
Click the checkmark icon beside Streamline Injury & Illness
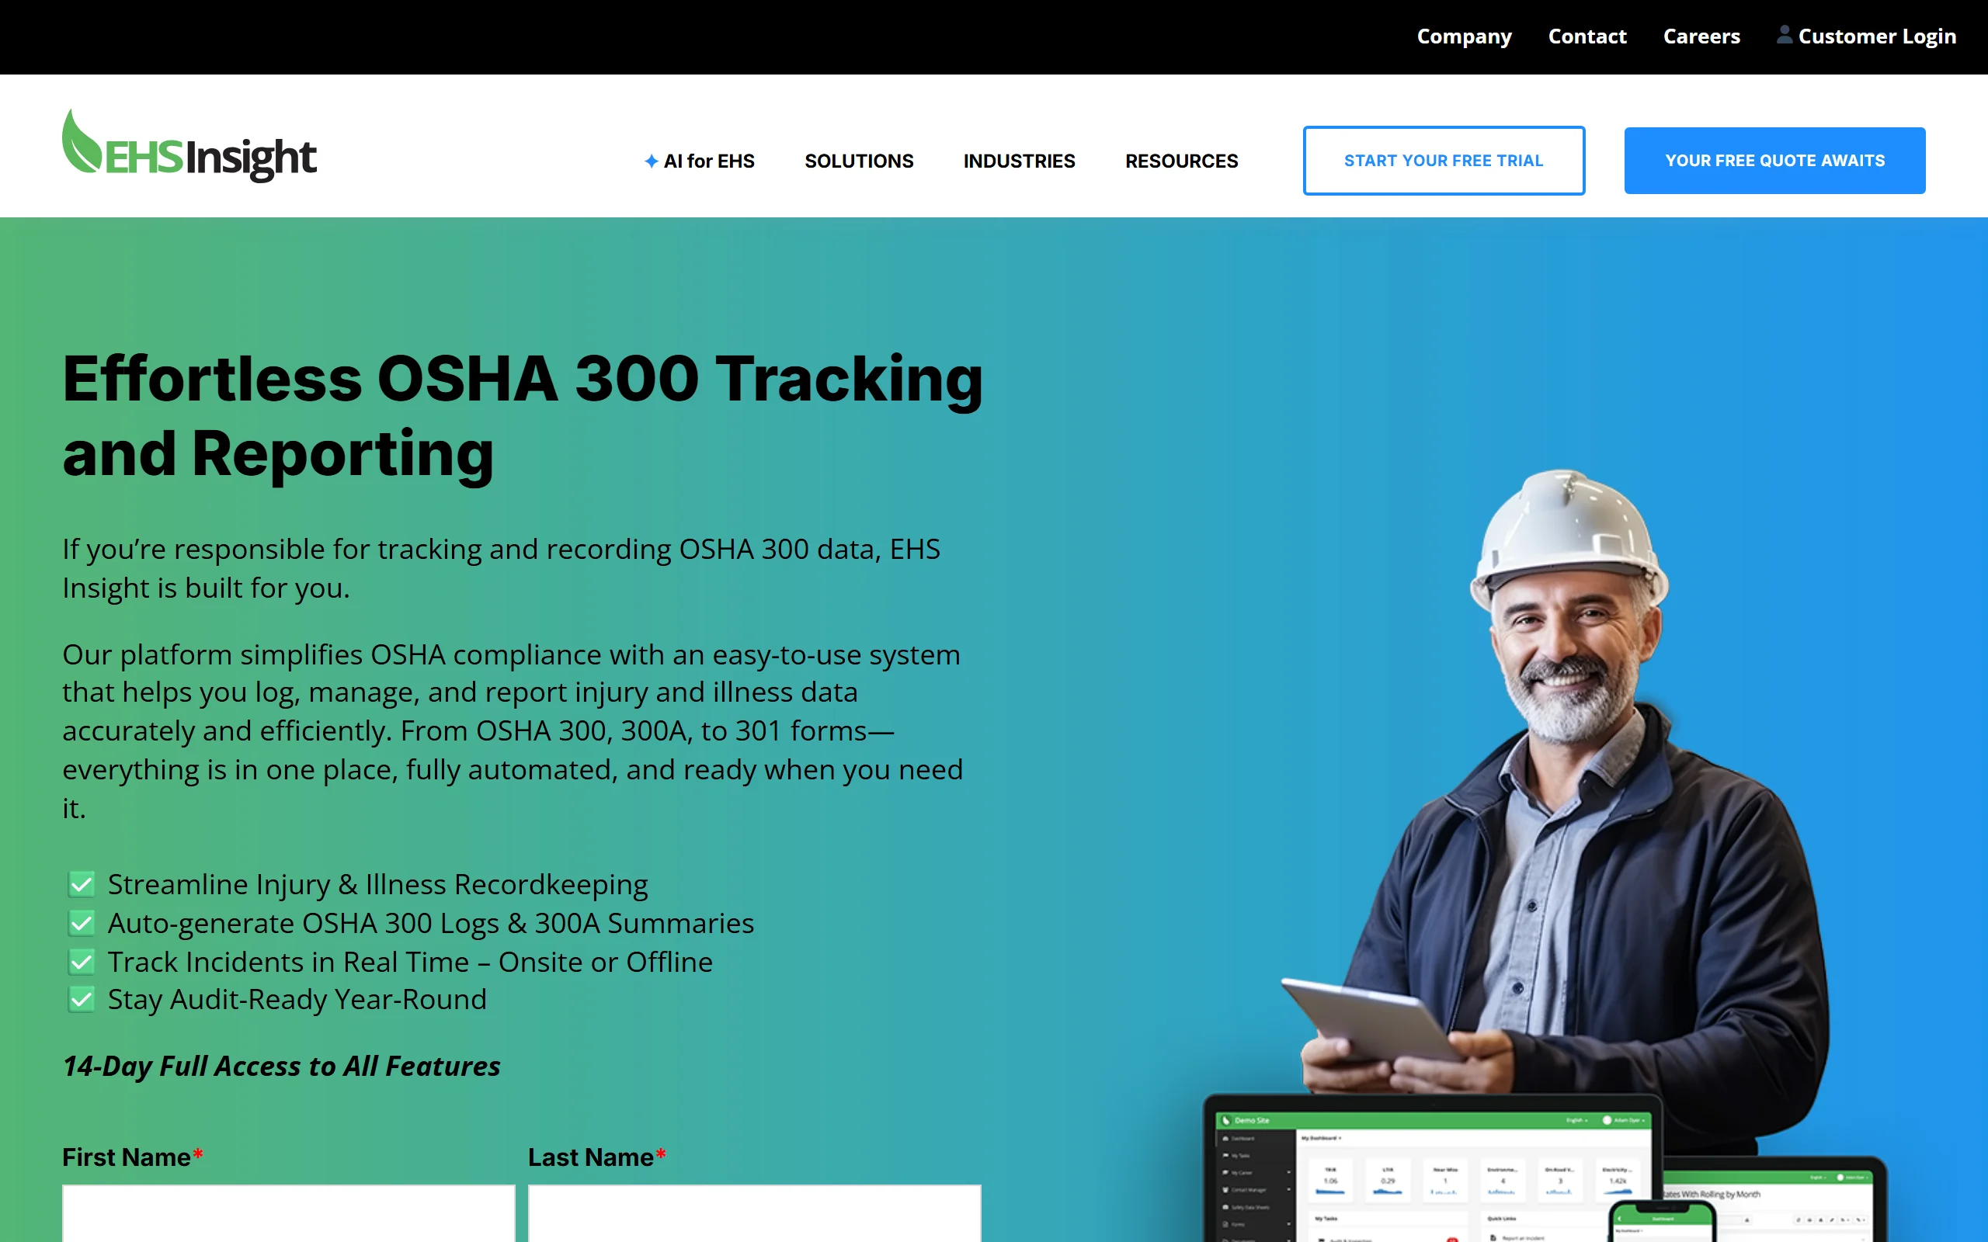click(82, 885)
